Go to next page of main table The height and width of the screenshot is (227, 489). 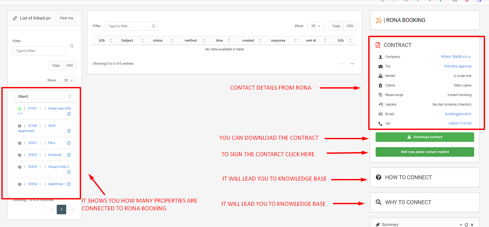[x=352, y=64]
